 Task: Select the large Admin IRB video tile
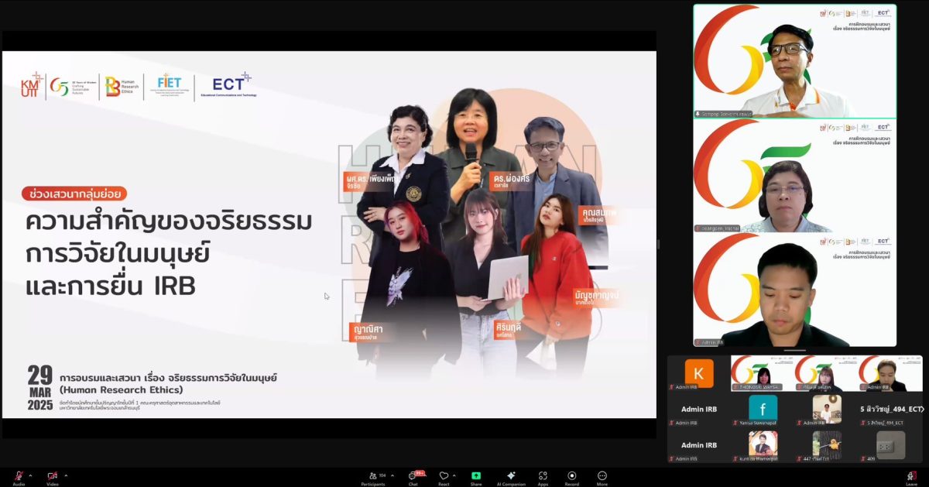(795, 290)
